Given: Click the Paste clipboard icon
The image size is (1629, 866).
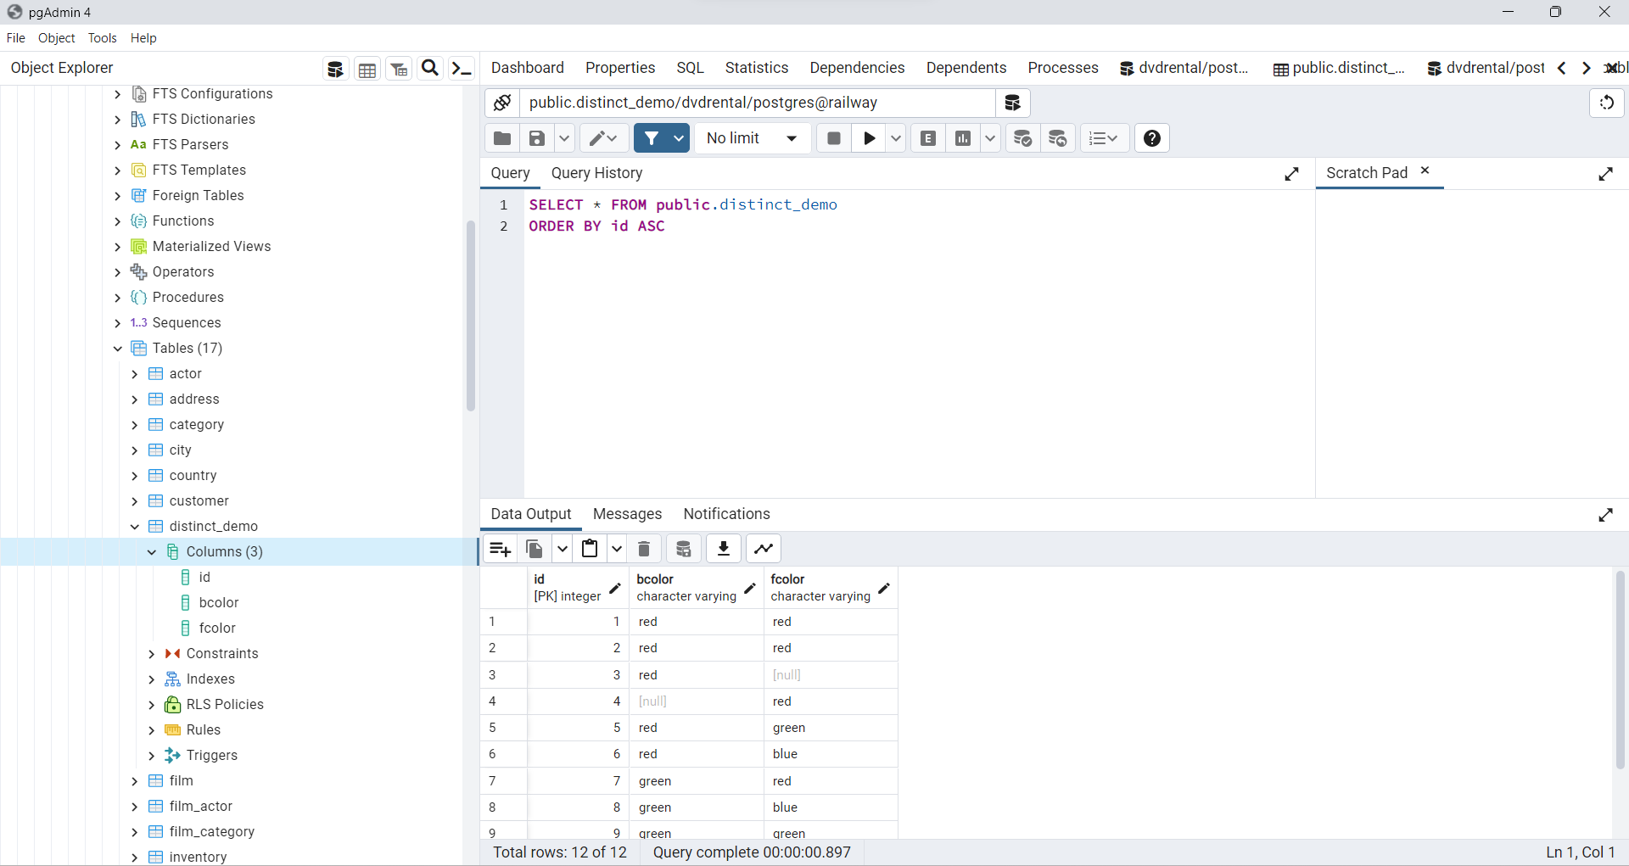Looking at the screenshot, I should point(590,549).
